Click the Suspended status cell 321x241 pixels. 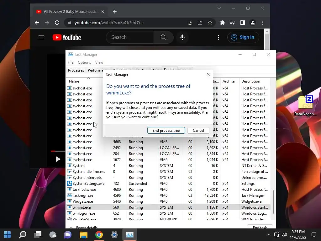point(138,183)
